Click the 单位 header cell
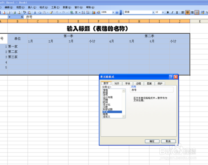 pos(17,39)
